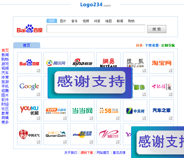Open the 意见反馈 footer link
Screen dimensions: 184x158
tap(119, 153)
